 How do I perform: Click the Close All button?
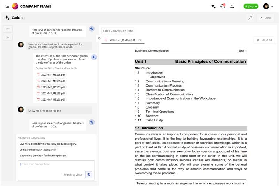pos(264,40)
